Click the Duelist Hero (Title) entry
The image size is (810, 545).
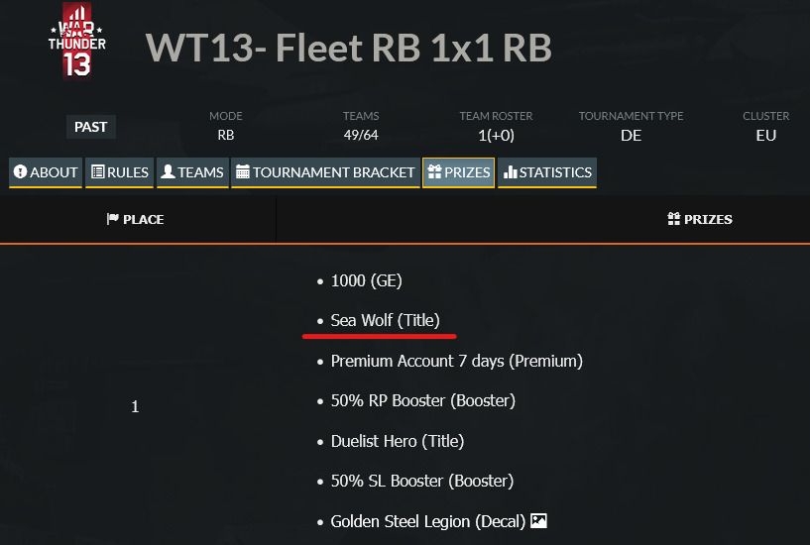(397, 441)
